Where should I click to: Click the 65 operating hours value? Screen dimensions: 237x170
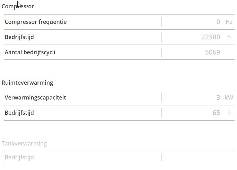pos(216,113)
